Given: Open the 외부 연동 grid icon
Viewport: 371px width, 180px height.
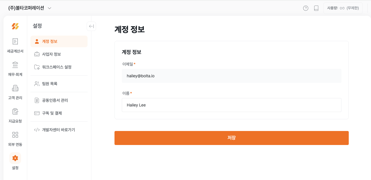Looking at the screenshot, I should (x=15, y=135).
